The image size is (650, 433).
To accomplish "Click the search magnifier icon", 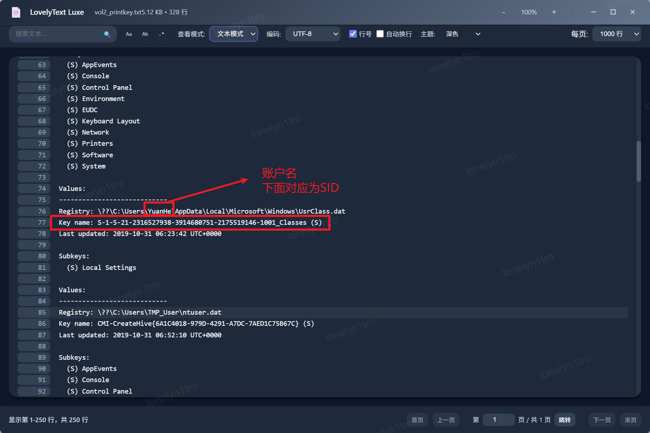I will (107, 34).
